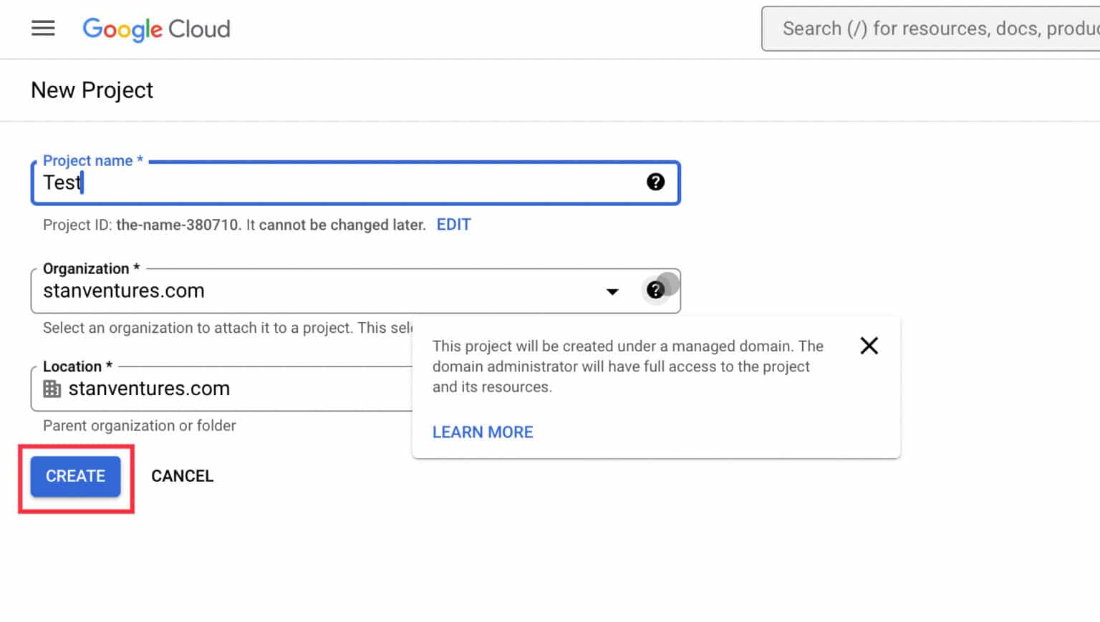Click the CREATE button

click(74, 476)
